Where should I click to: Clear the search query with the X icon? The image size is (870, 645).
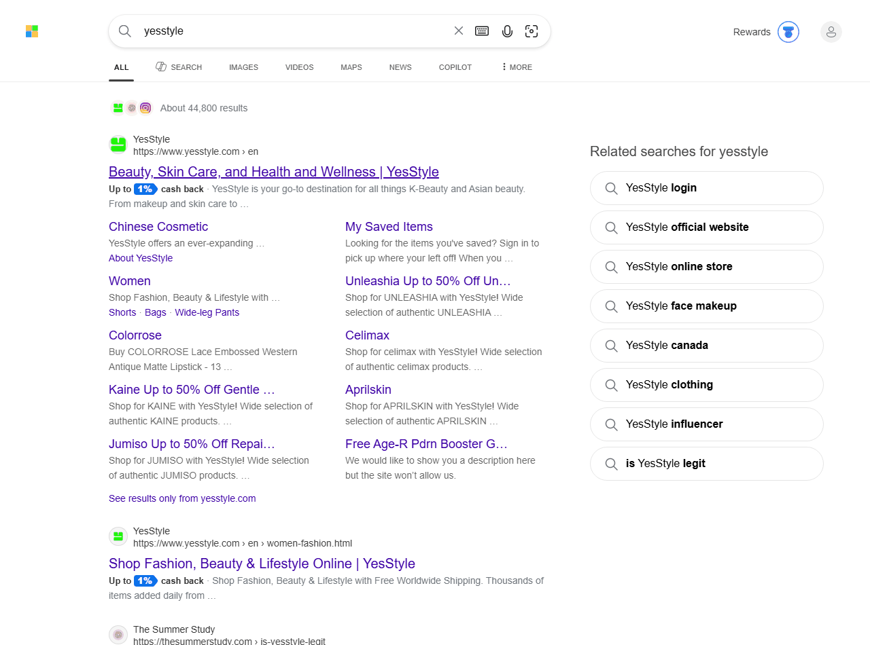pyautogui.click(x=459, y=31)
